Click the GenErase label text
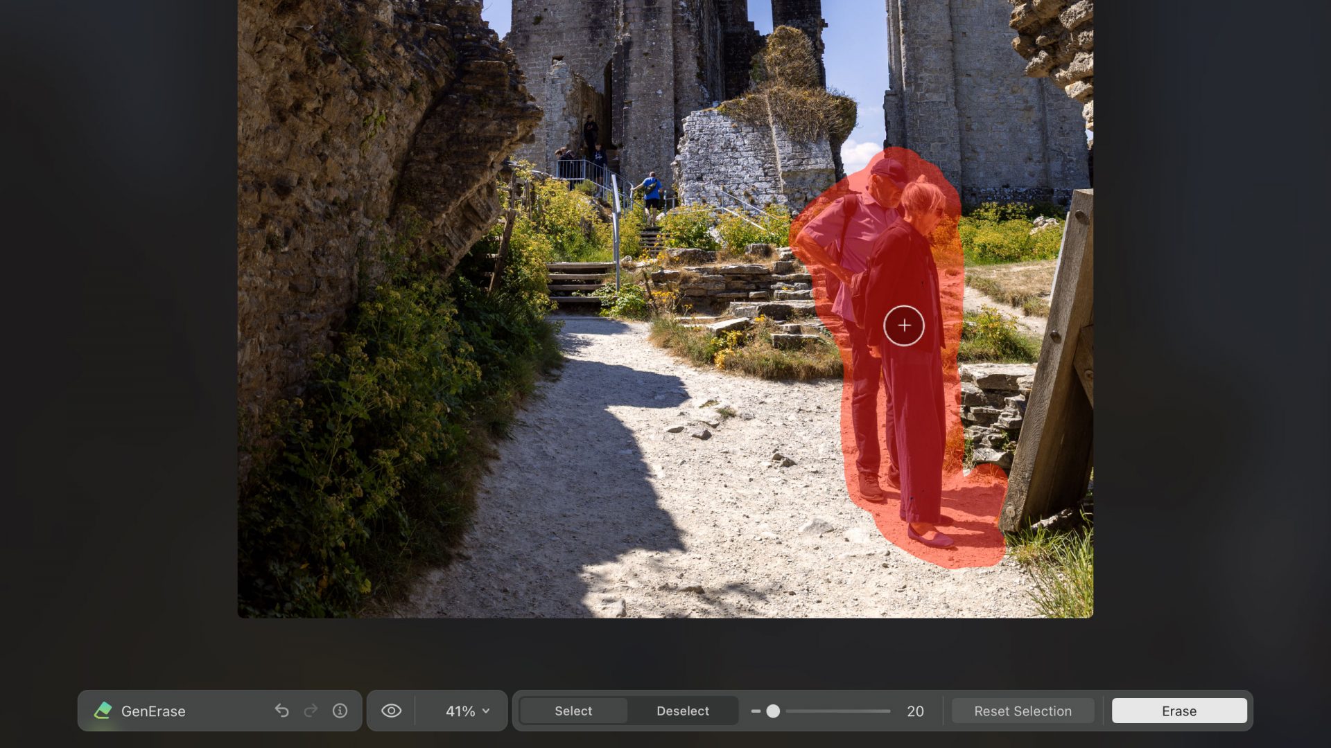Viewport: 1331px width, 748px height. [153, 711]
